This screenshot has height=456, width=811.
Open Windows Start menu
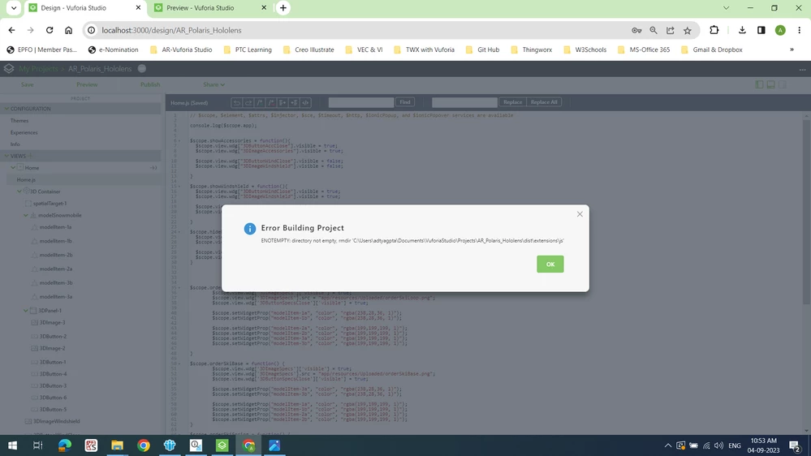click(12, 445)
